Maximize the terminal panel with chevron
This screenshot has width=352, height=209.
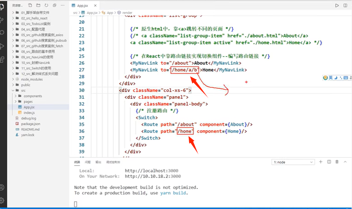point(345,162)
